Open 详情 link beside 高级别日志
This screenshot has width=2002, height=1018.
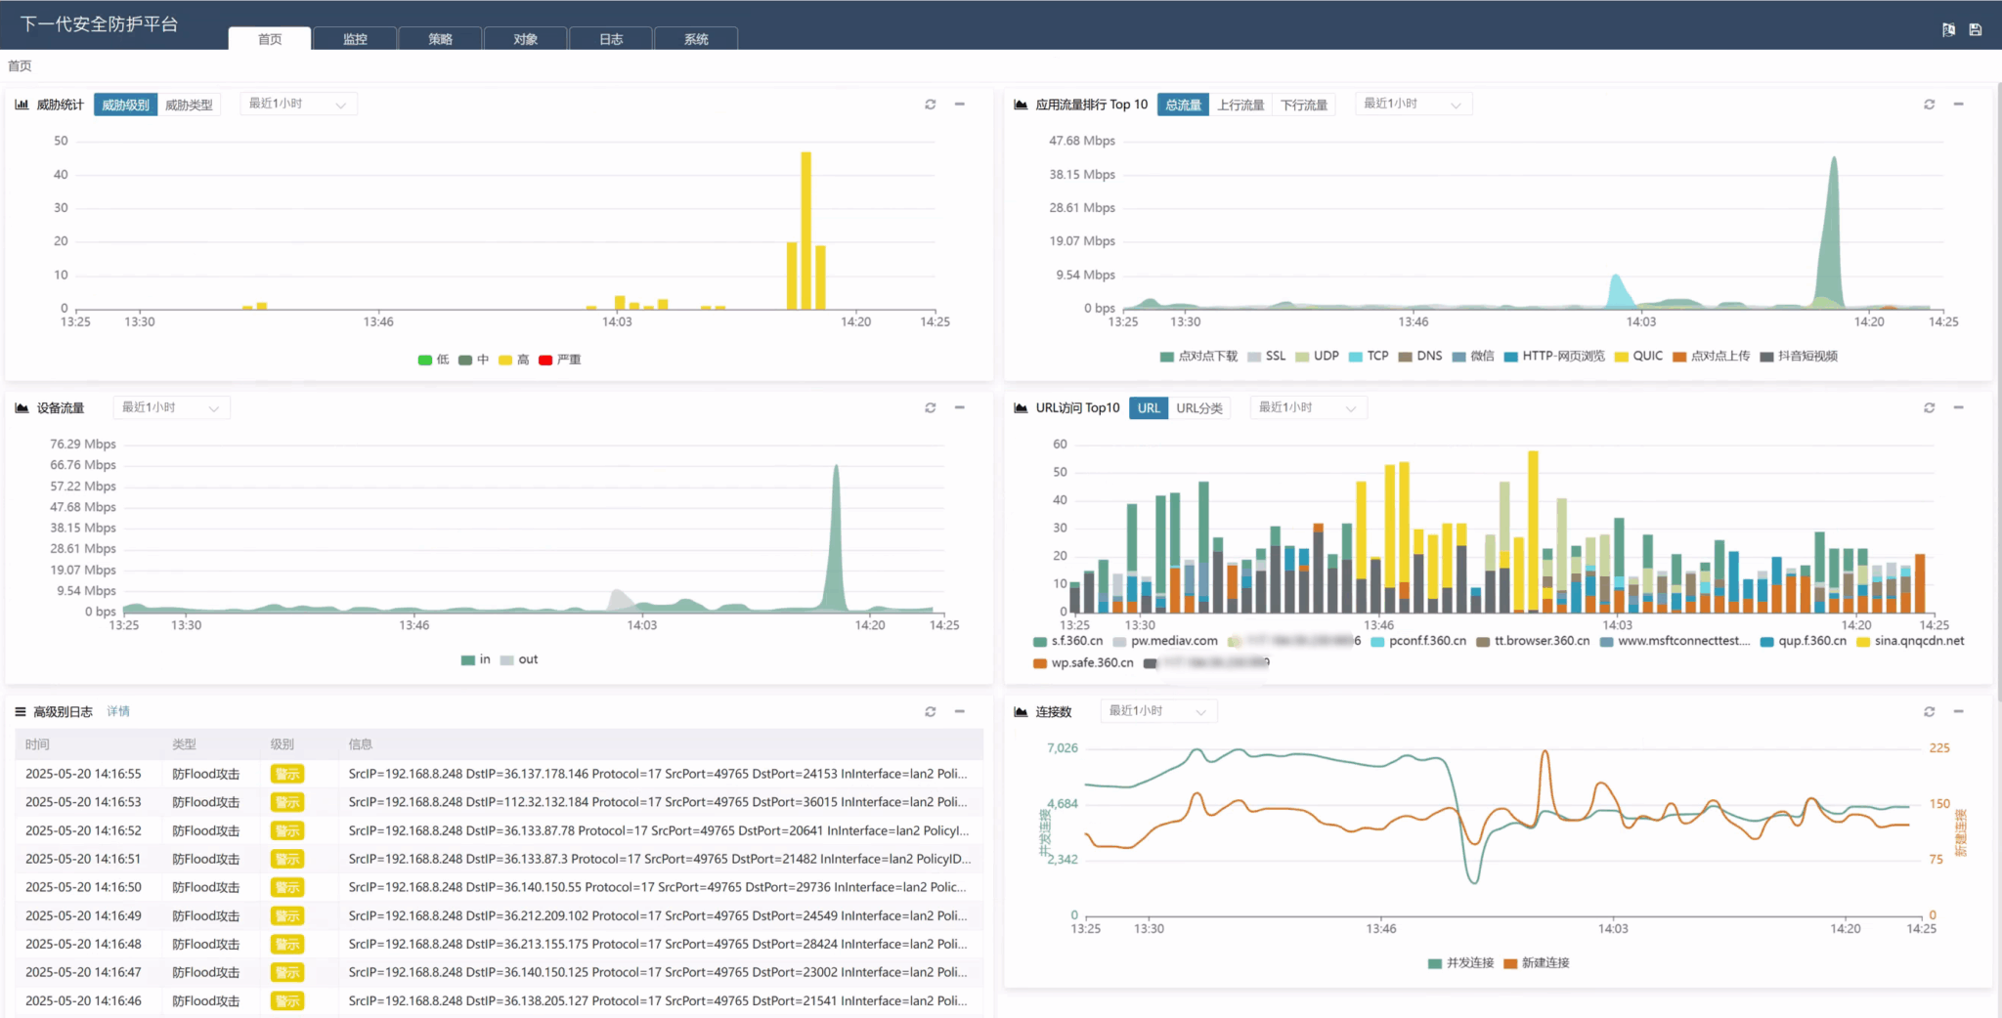click(118, 711)
